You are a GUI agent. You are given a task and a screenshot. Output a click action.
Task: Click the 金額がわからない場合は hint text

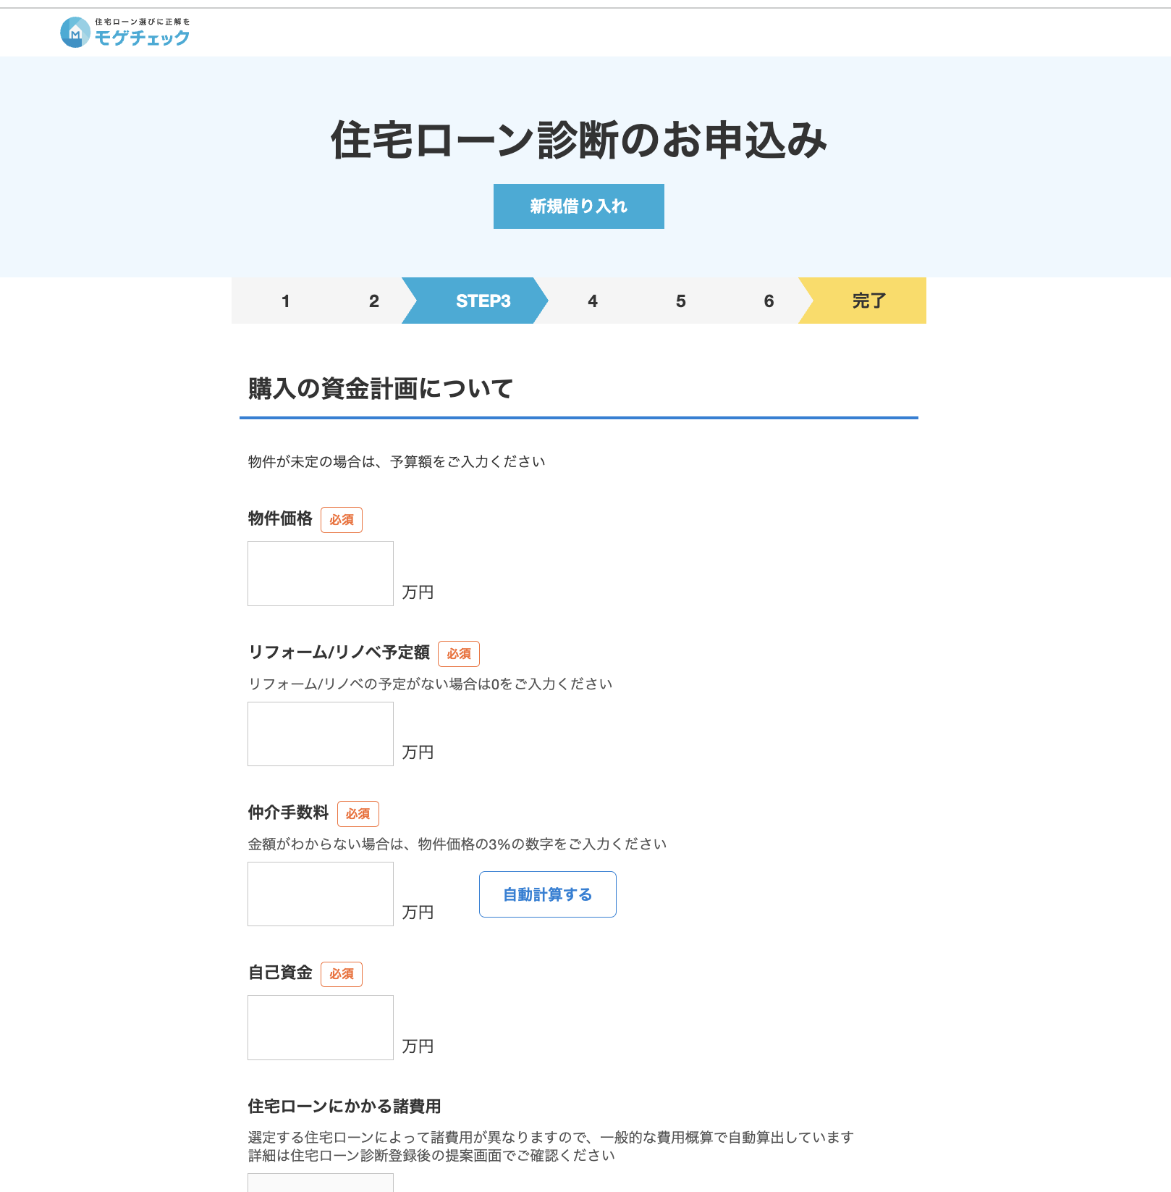click(x=457, y=844)
